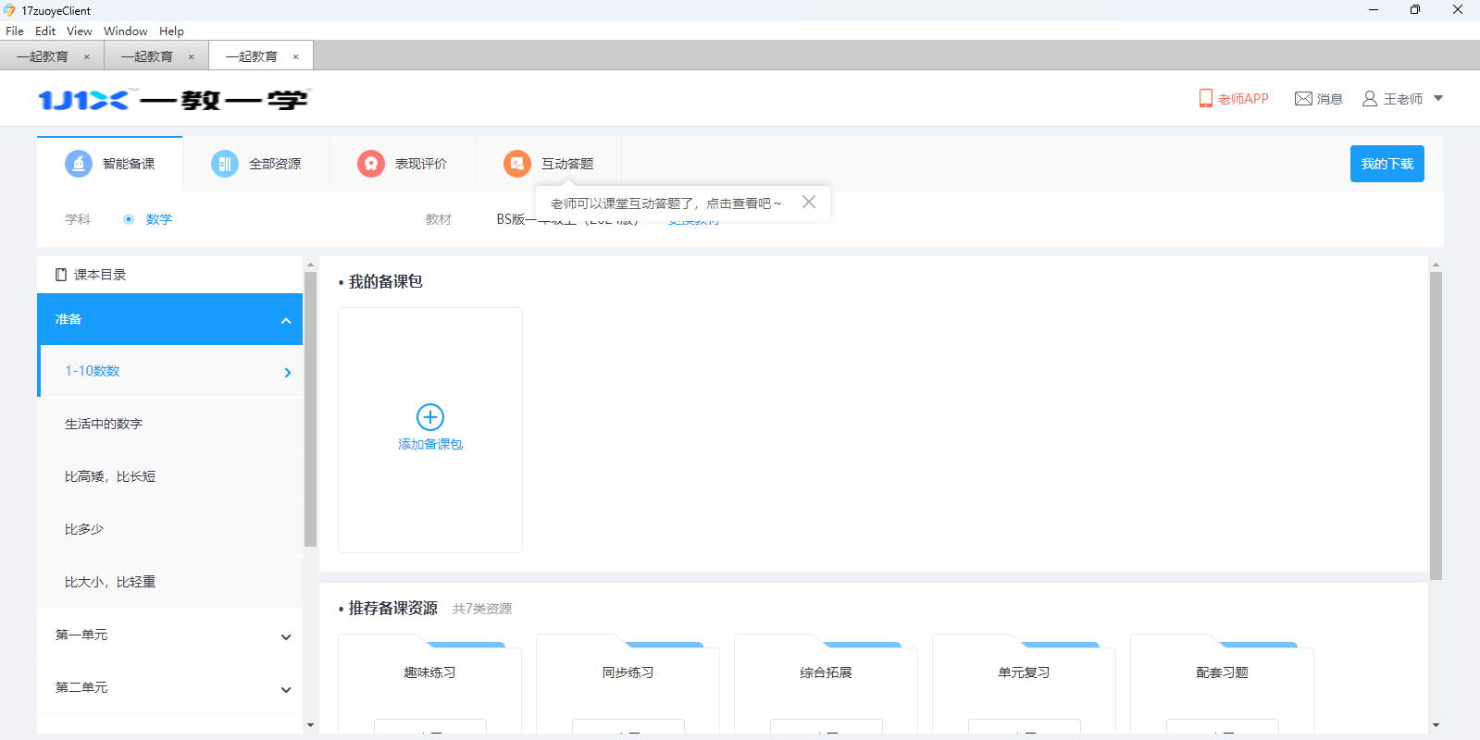Click the 我的下载 button
Image resolution: width=1480 pixels, height=740 pixels.
[x=1387, y=164]
